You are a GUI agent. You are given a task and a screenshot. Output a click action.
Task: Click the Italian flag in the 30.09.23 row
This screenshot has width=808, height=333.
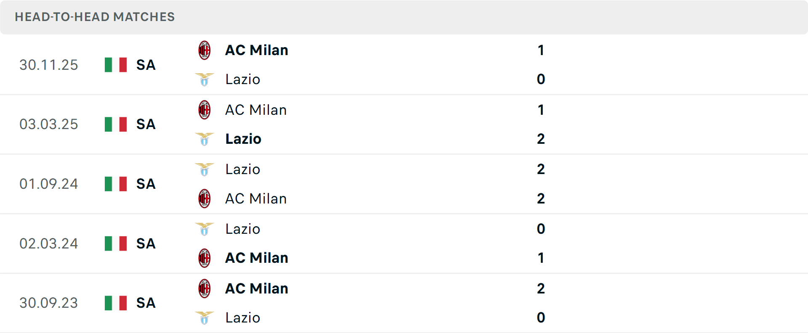click(x=115, y=303)
